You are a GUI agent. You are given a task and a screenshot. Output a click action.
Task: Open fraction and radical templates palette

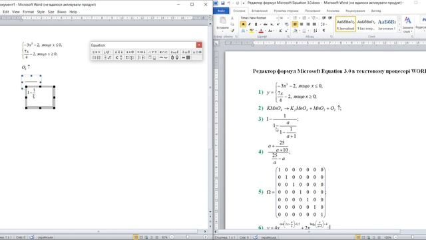(108, 58)
